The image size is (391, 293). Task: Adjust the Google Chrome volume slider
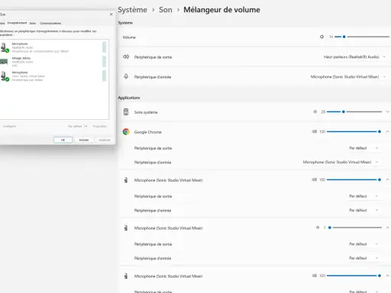click(354, 131)
